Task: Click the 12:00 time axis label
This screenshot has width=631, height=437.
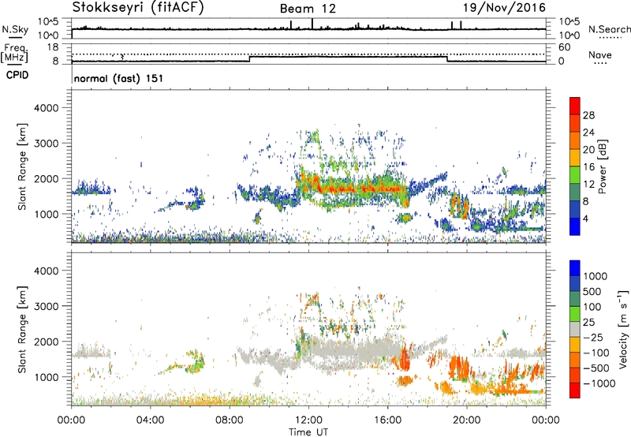Action: pos(308,420)
